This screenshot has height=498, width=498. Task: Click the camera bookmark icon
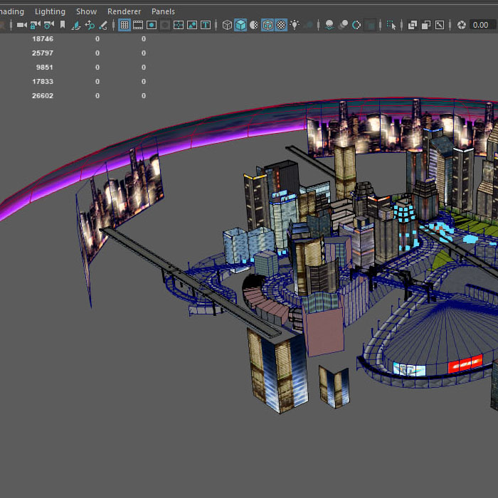(x=63, y=25)
